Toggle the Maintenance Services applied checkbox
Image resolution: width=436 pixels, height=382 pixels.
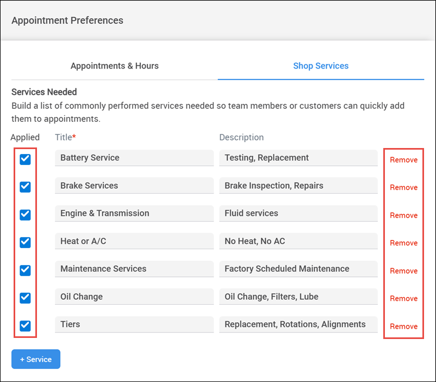pos(25,270)
